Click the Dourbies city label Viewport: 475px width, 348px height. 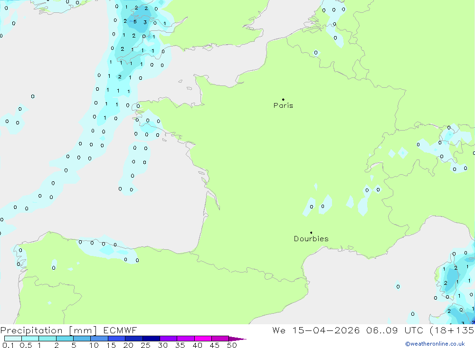click(311, 239)
